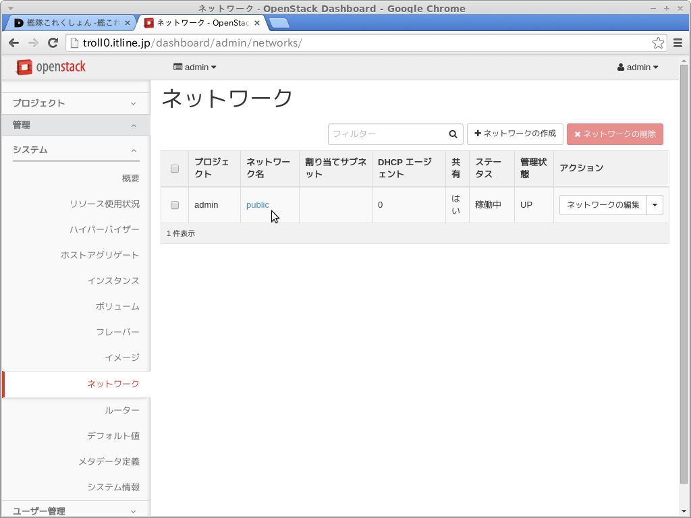The width and height of the screenshot is (691, 518).
Task: Open ルーター in the sidebar menu
Action: [x=122, y=410]
